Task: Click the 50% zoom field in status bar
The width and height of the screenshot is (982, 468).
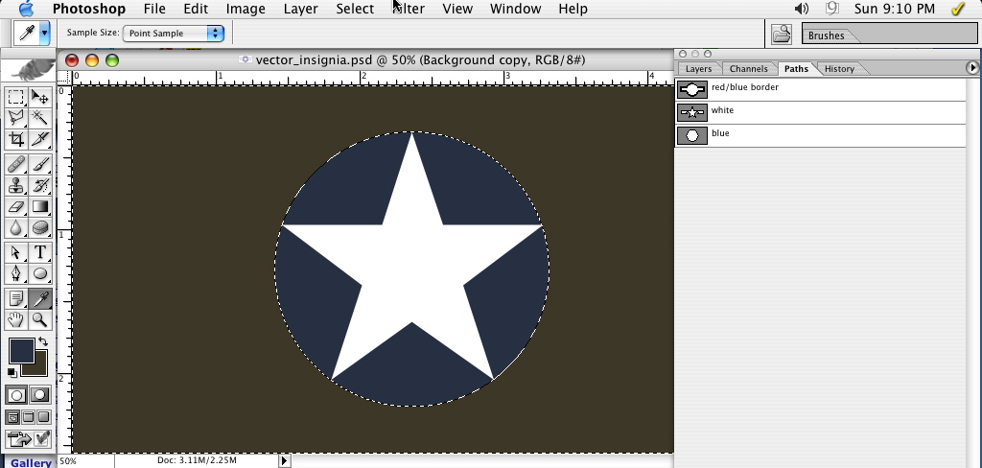Action: 85,461
